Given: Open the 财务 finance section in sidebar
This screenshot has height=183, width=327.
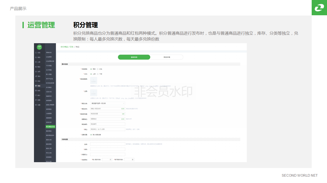Looking at the screenshot, I should [38, 90].
